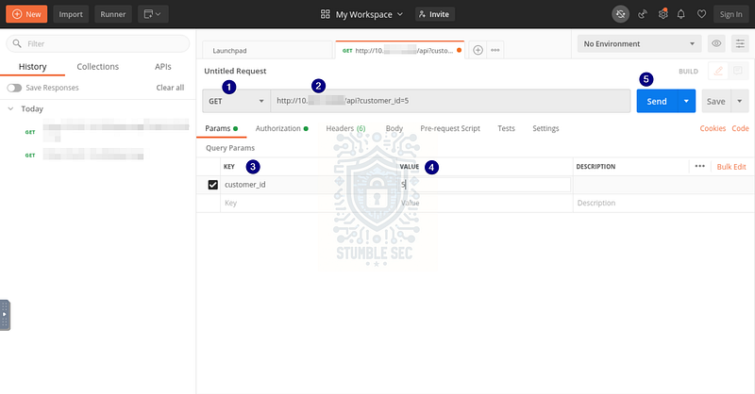Click the environment quick look eye icon
755x394 pixels.
tap(716, 43)
